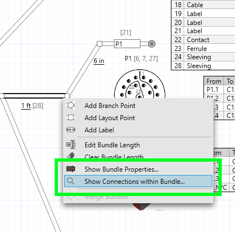Select Clear Bundle Length entry
The width and height of the screenshot is (235, 232).
[x=138, y=157]
